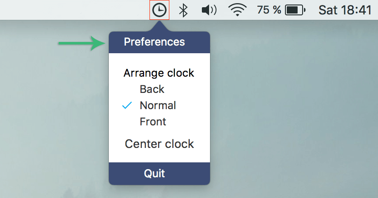The height and width of the screenshot is (198, 378).
Task: Click the popover's pointer triangle under clock icon
Action: (159, 27)
